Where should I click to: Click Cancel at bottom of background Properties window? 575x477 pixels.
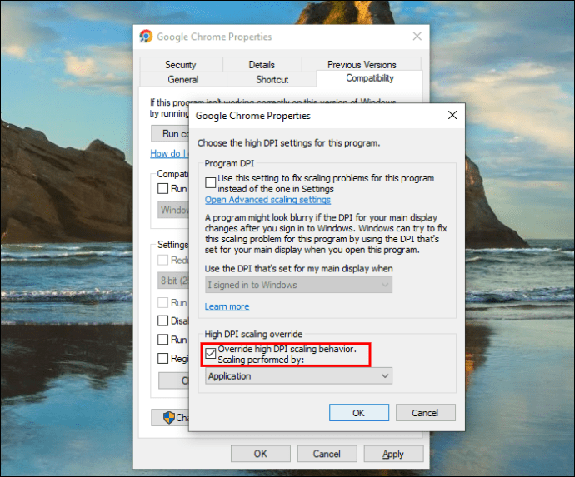(x=327, y=454)
